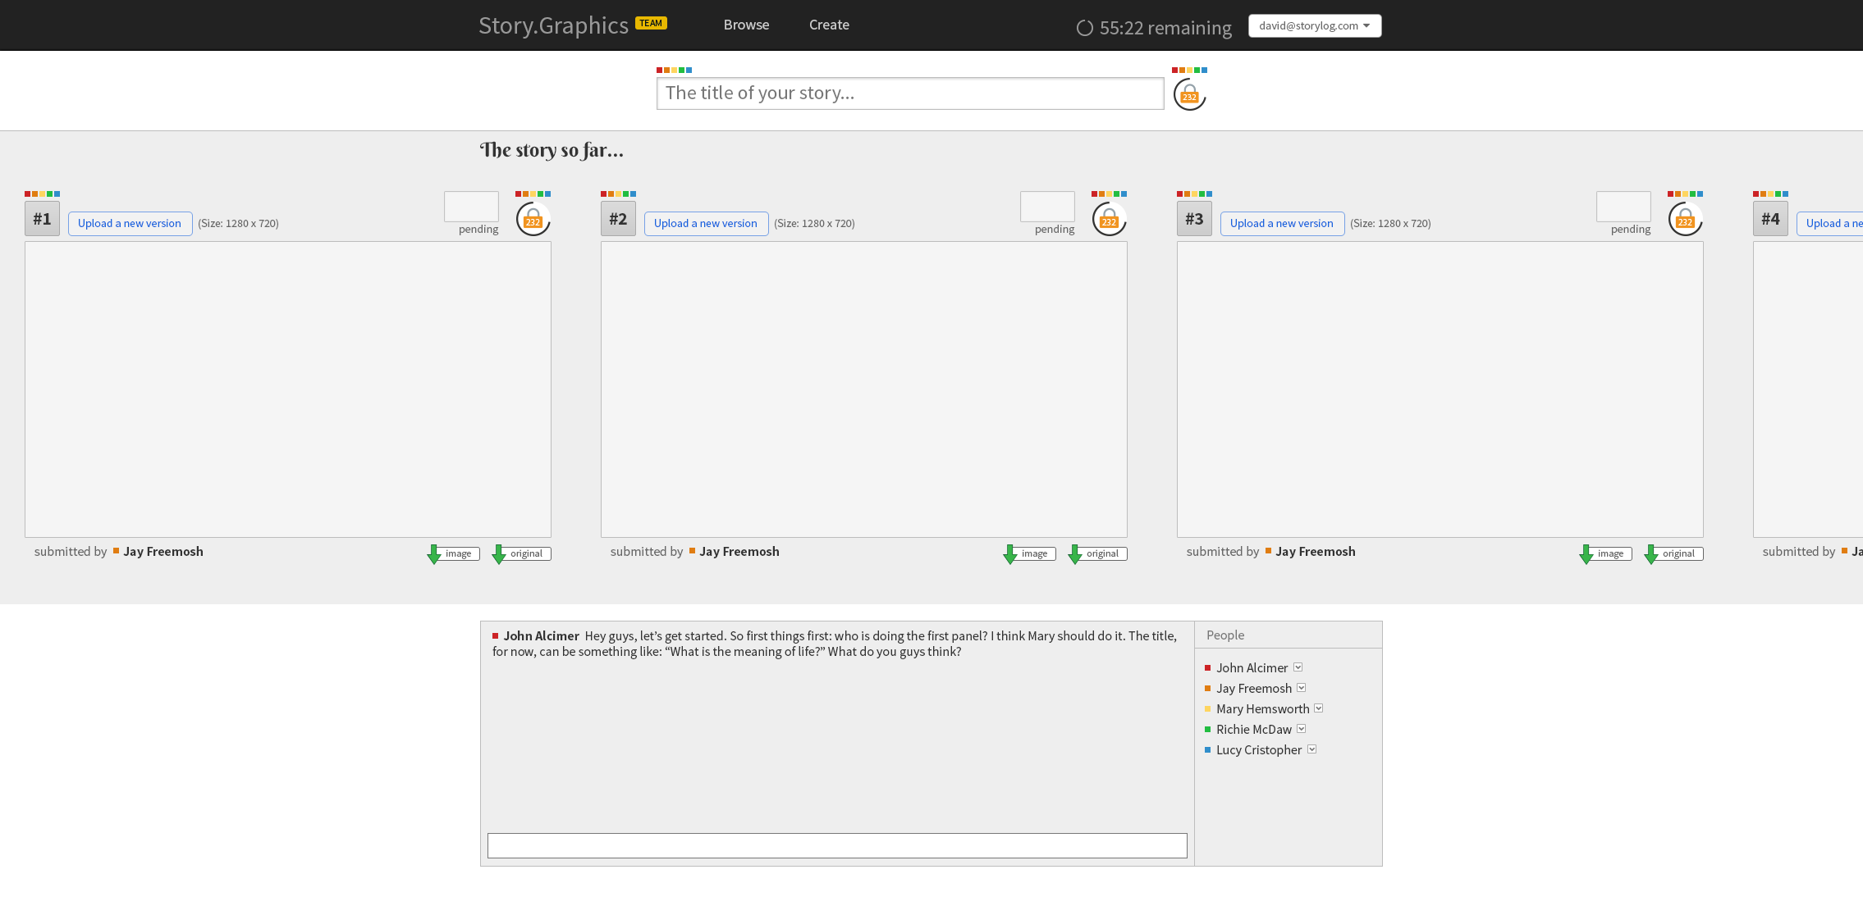Toggle pending approval box on panel #2

click(1047, 207)
